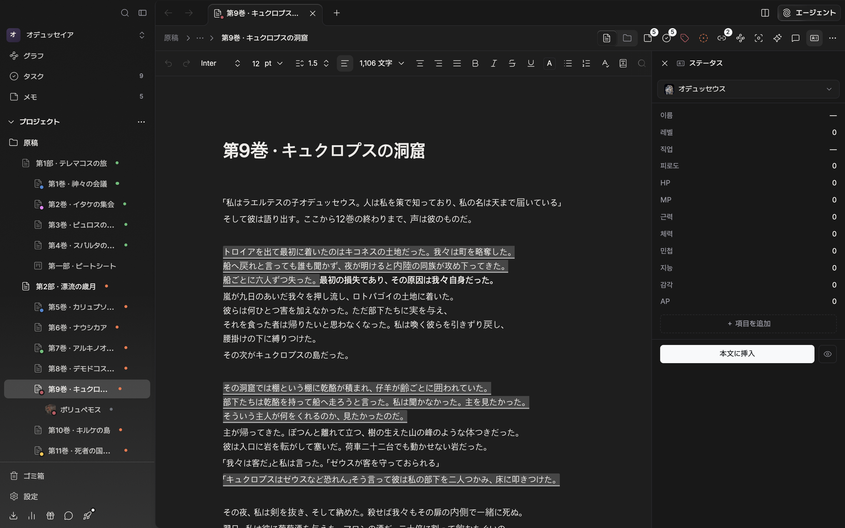Open the search icon in sidebar header

pyautogui.click(x=125, y=13)
